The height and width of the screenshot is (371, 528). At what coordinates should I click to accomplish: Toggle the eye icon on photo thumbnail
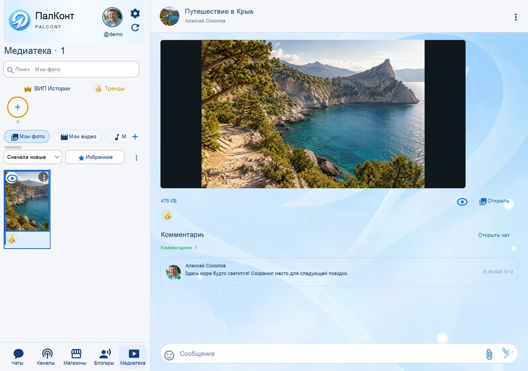click(x=12, y=178)
